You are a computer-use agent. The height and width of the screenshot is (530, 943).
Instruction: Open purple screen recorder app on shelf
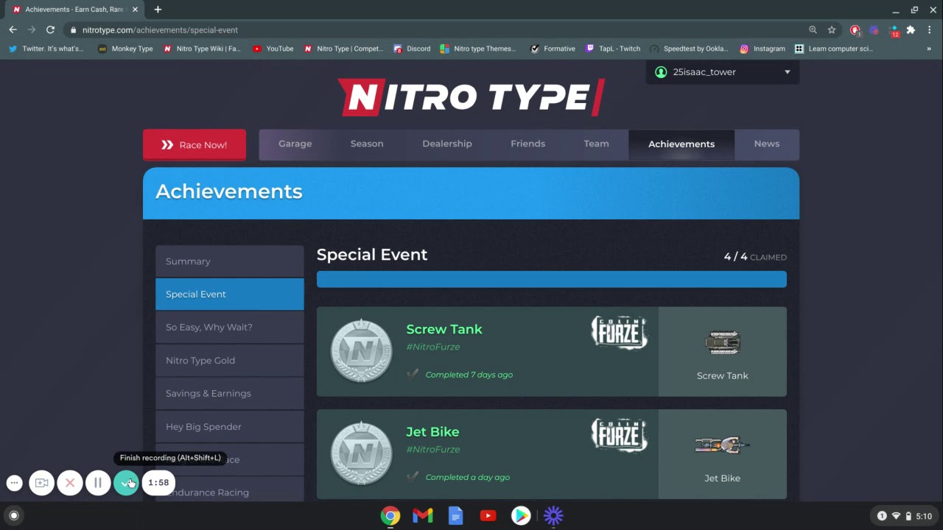(x=553, y=516)
